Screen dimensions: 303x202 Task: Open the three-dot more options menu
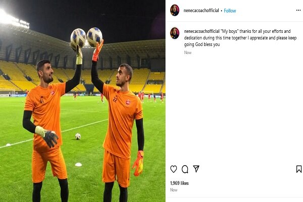[298, 10]
